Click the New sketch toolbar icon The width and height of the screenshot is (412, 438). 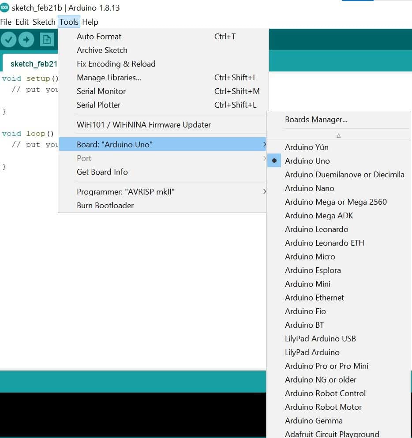[47, 40]
